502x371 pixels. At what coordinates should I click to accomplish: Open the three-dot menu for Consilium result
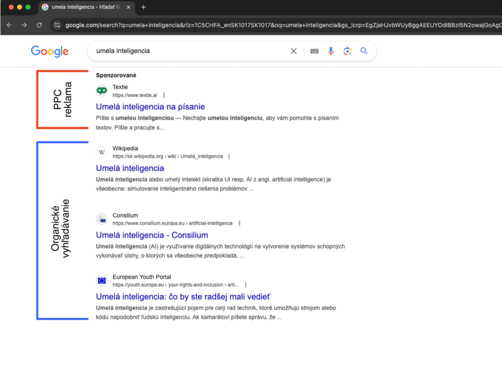[x=239, y=223]
